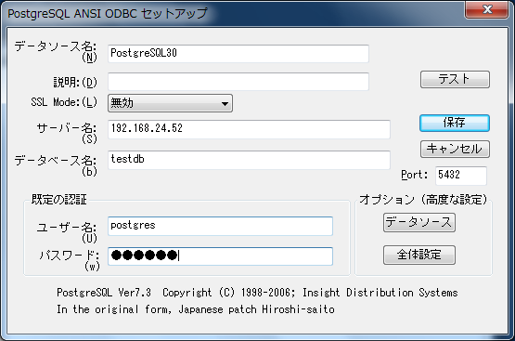The height and width of the screenshot is (341, 515).
Task: Click the サーバー名 field with 192.168.24.52
Action: coord(249,129)
